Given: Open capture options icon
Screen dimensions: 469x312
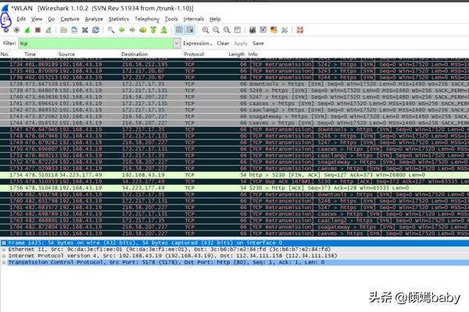Looking at the screenshot, I should pos(16,30).
